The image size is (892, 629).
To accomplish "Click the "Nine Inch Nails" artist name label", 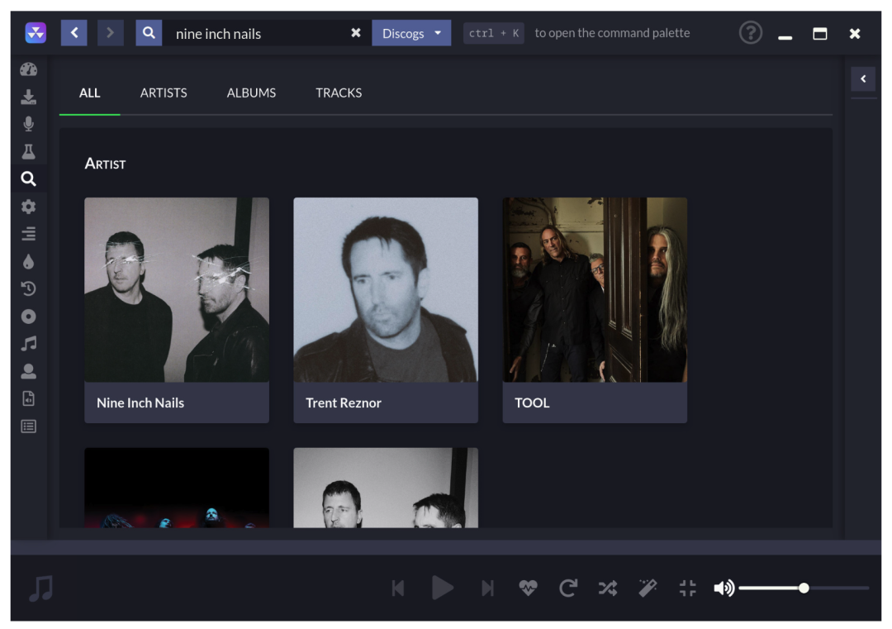I will tap(140, 403).
